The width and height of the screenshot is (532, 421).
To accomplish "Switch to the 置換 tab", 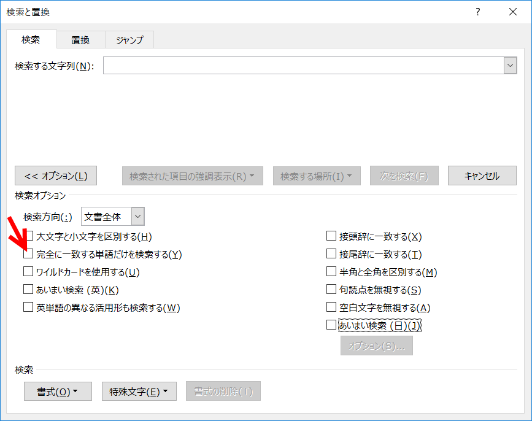I will (80, 40).
